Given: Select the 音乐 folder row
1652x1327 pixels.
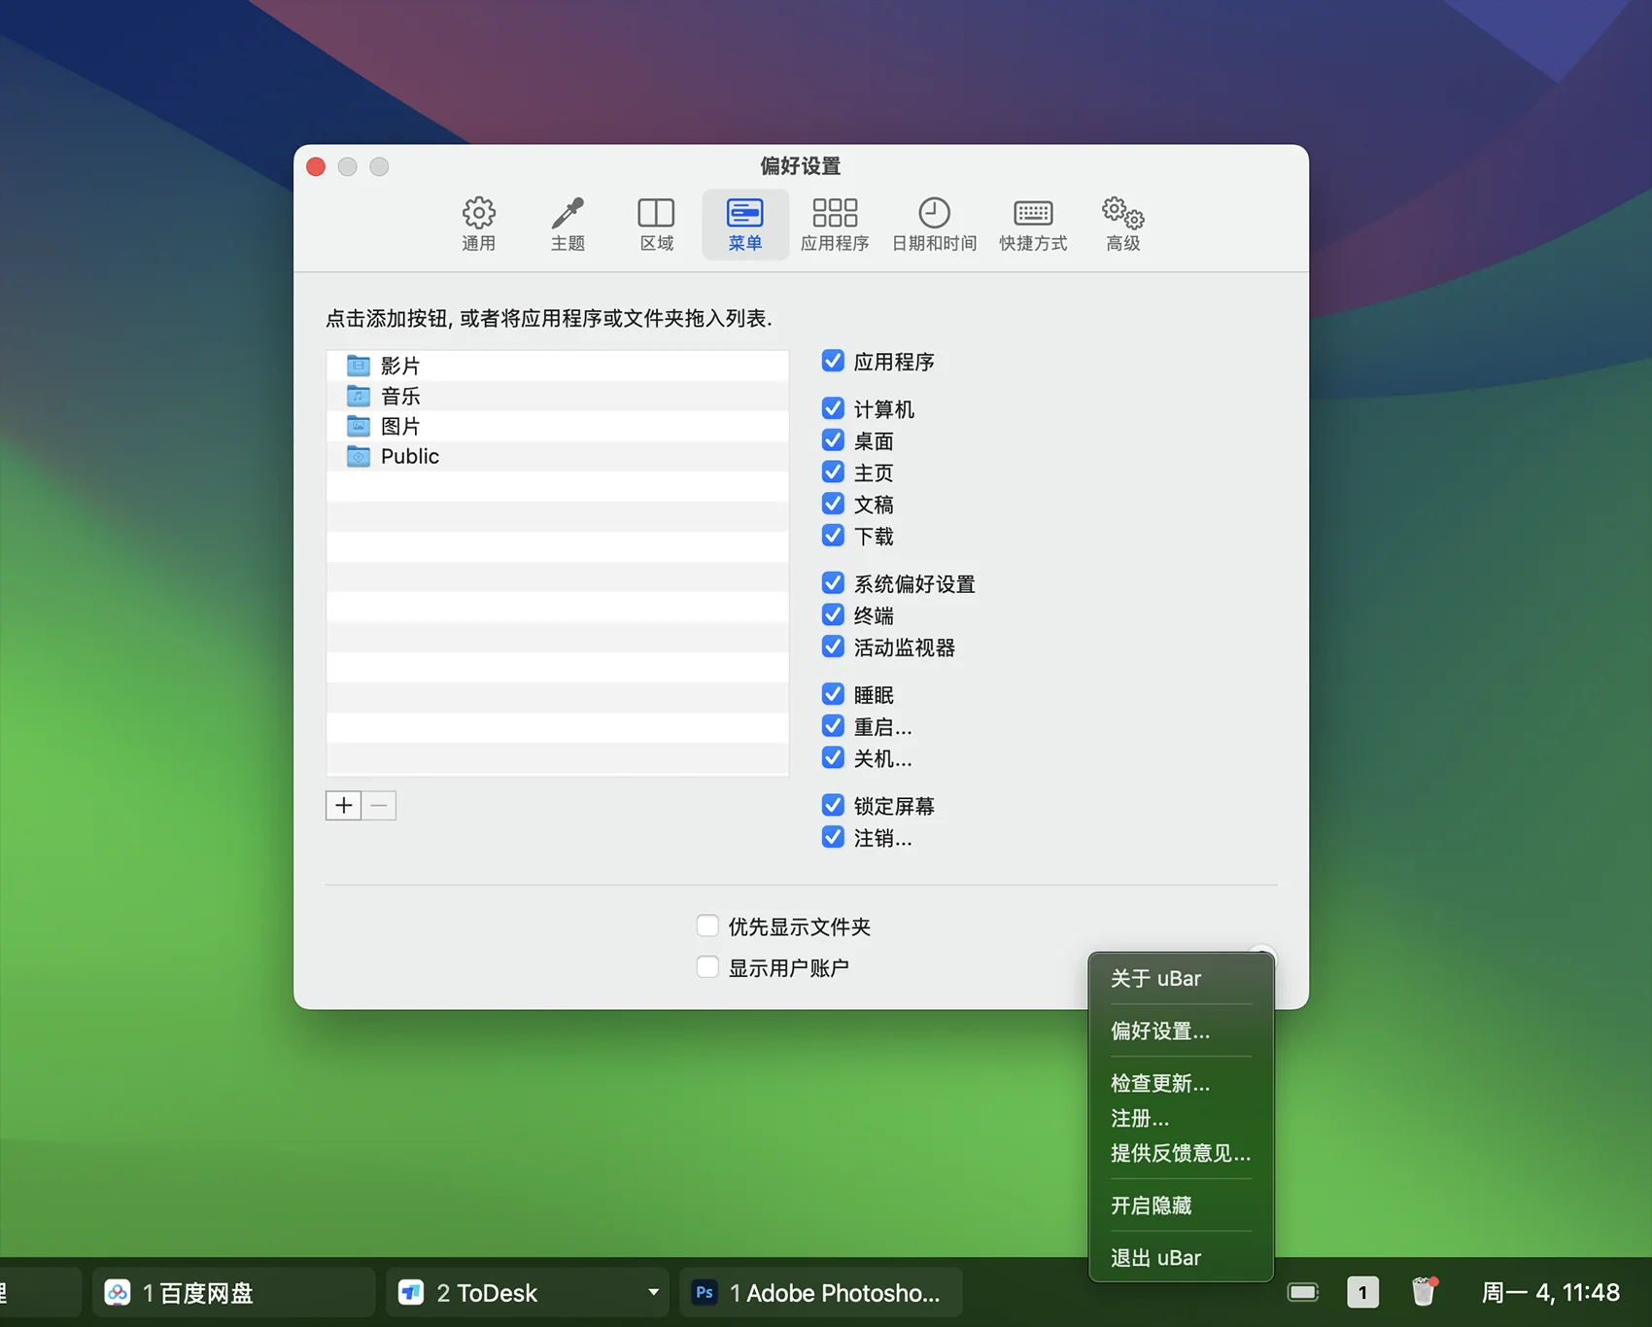Looking at the screenshot, I should pos(558,396).
